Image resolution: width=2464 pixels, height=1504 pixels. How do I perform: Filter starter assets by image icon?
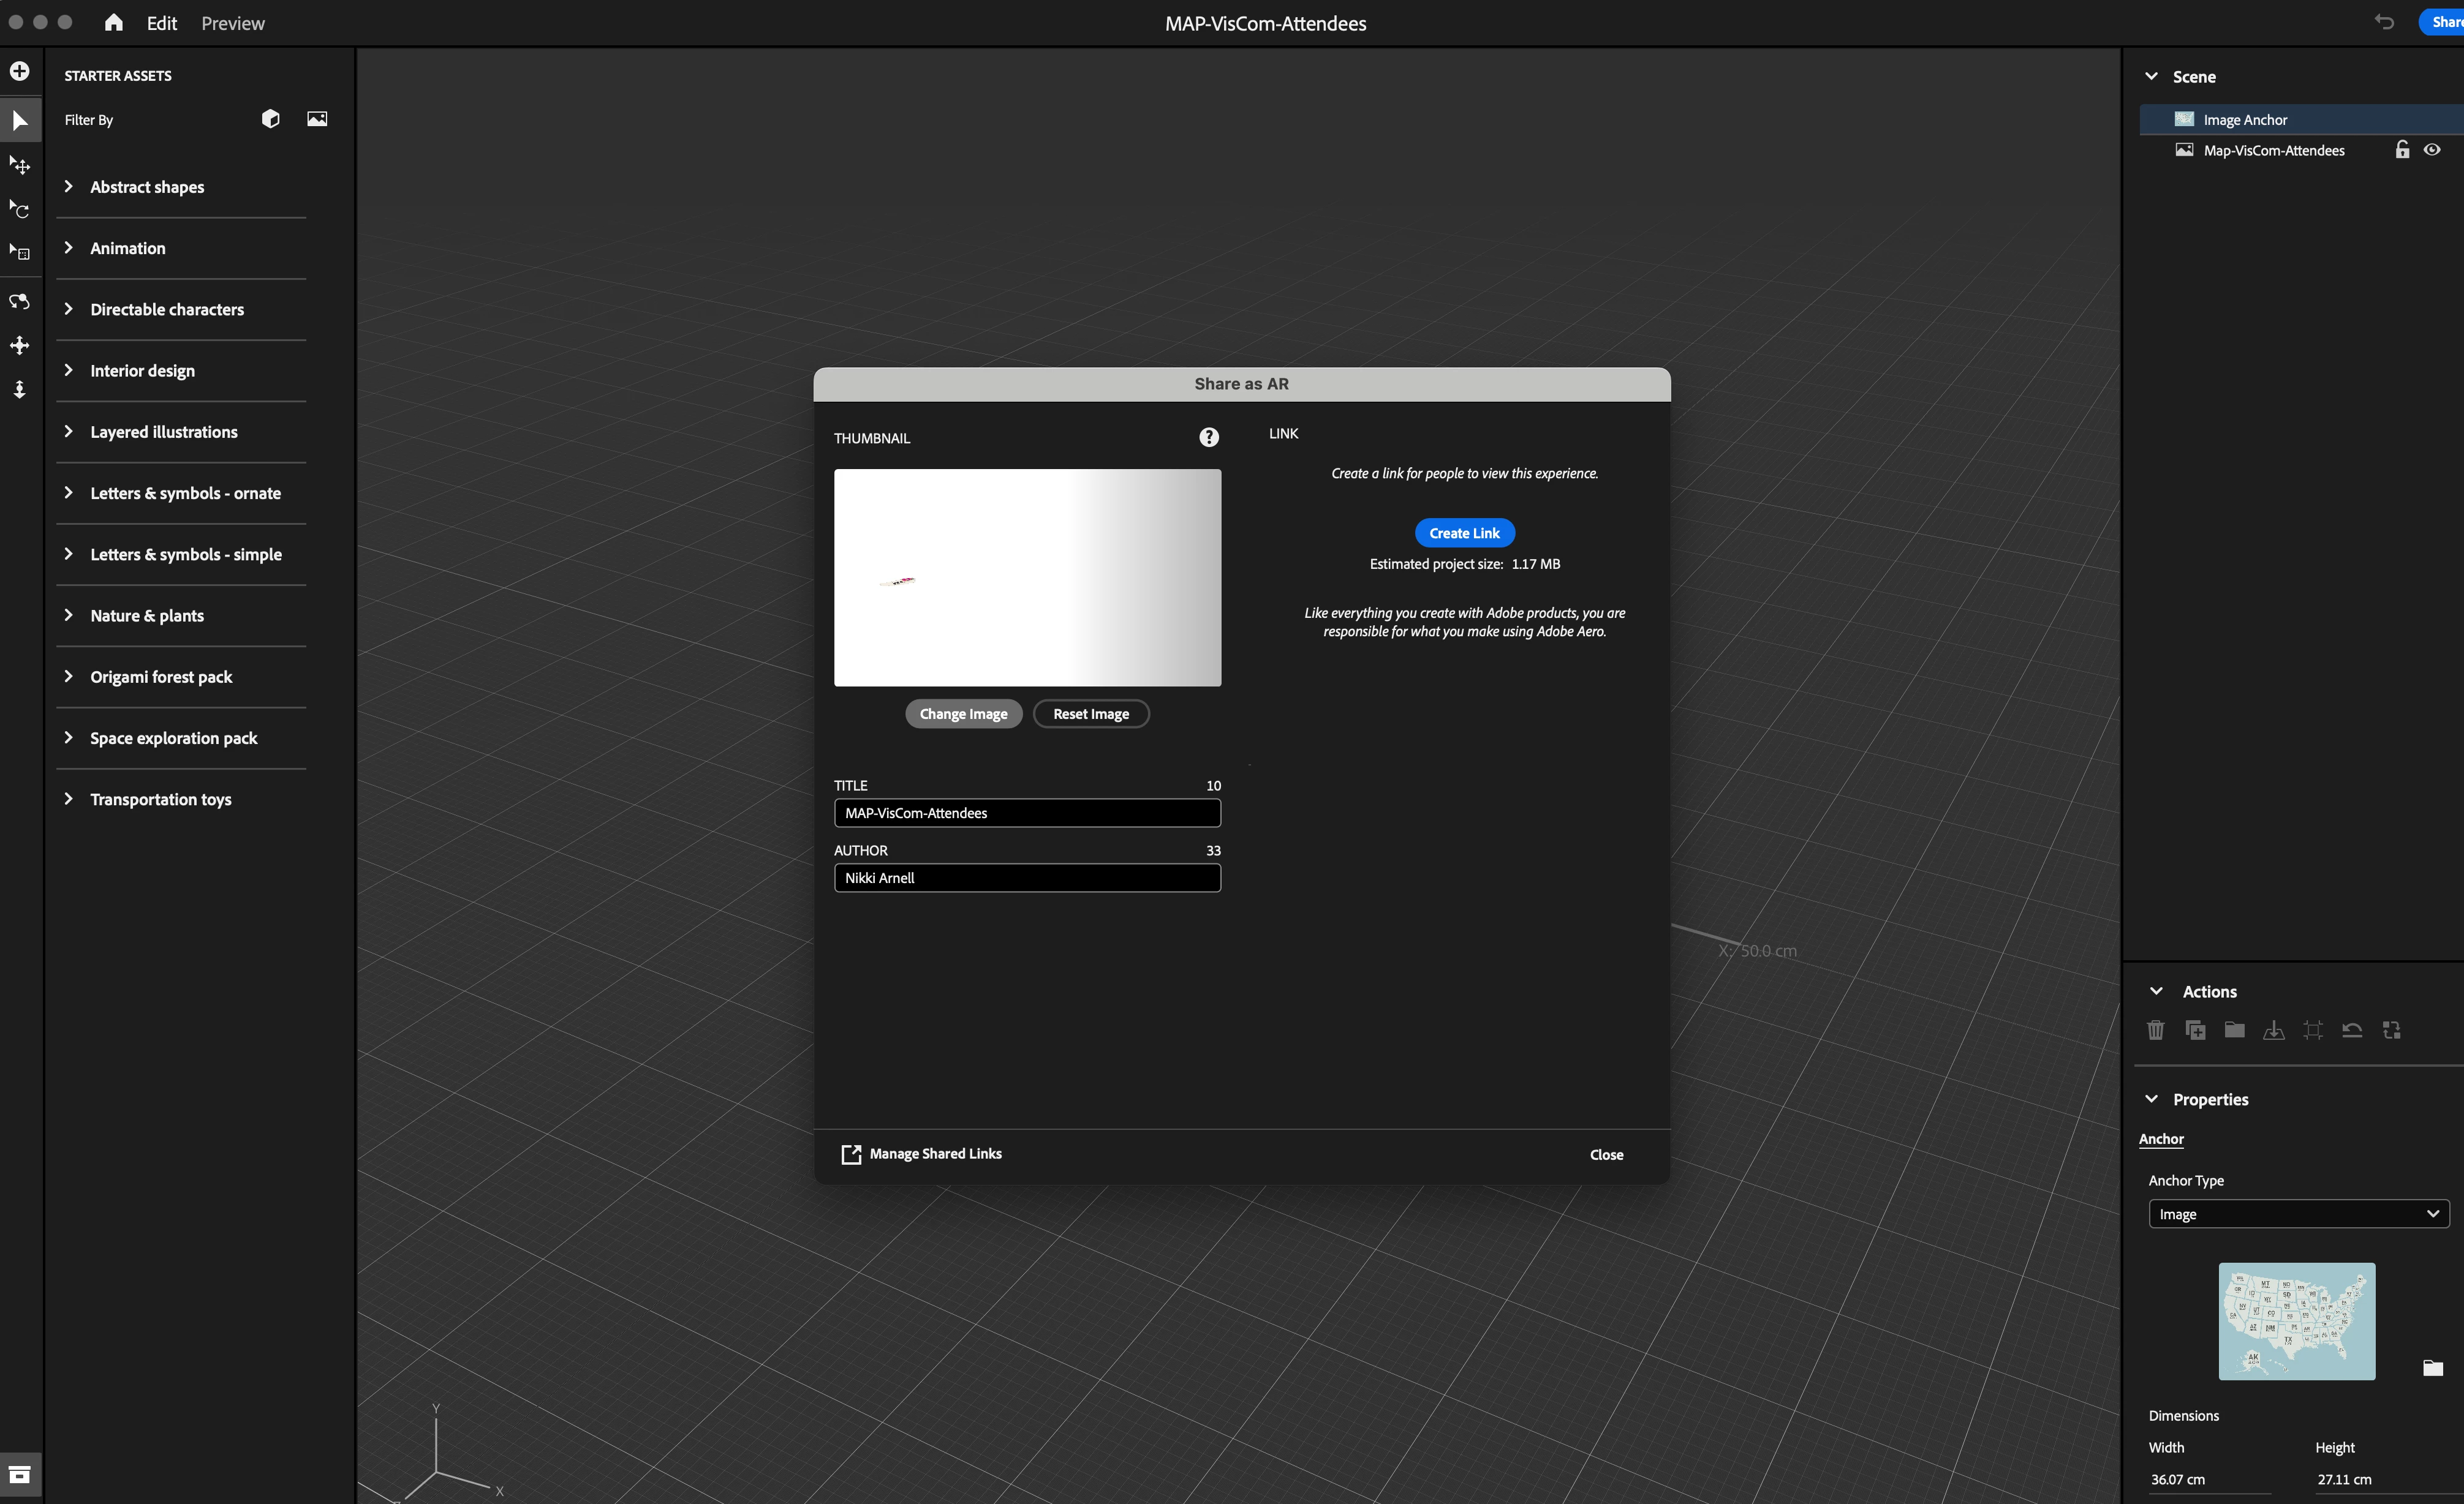click(317, 119)
